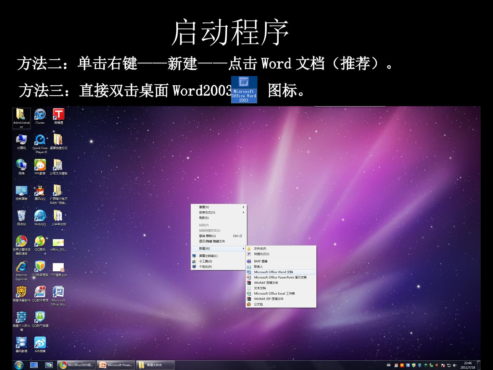Switch to Microsoft PowerPoint taskbar button
Viewport: 493px width, 370px height.
pos(116,365)
